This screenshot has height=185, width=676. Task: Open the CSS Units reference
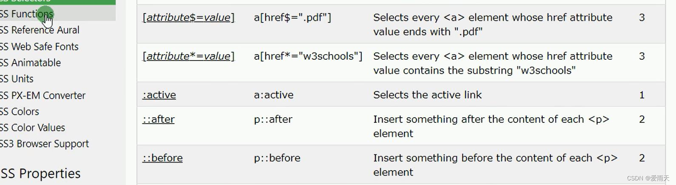pos(17,79)
